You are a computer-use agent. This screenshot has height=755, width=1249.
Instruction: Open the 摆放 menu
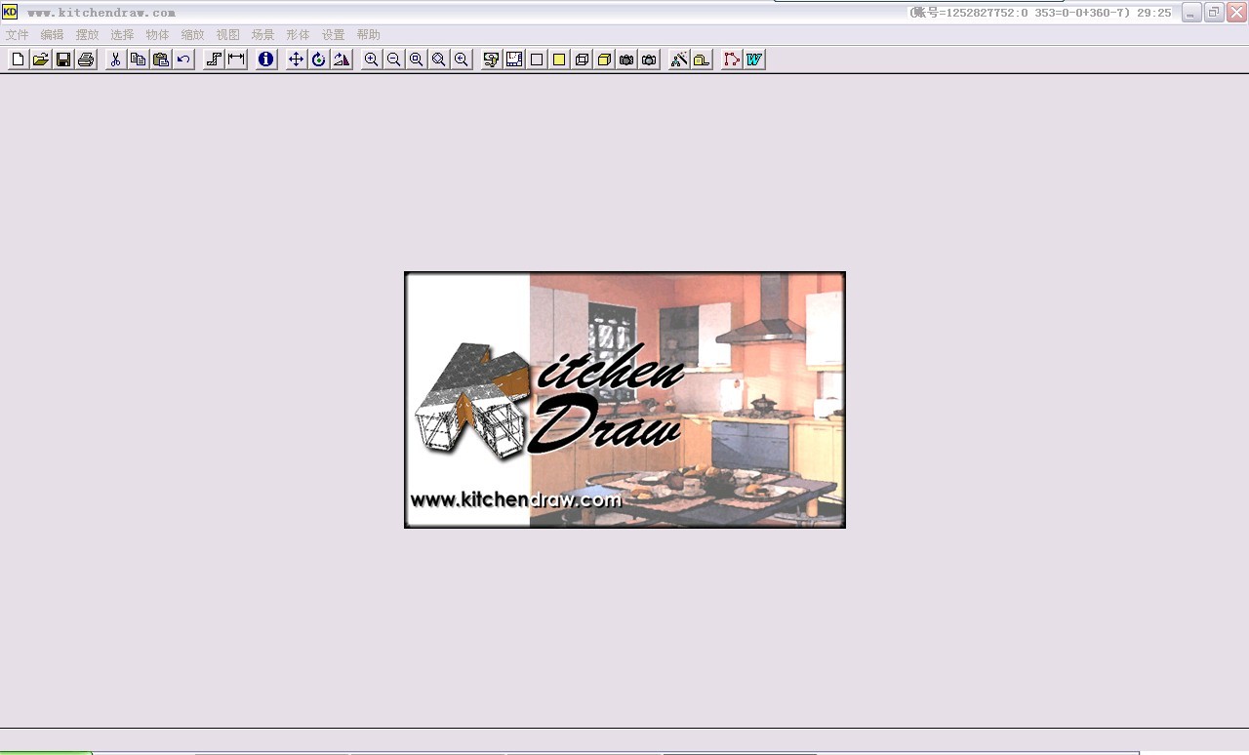pos(88,35)
